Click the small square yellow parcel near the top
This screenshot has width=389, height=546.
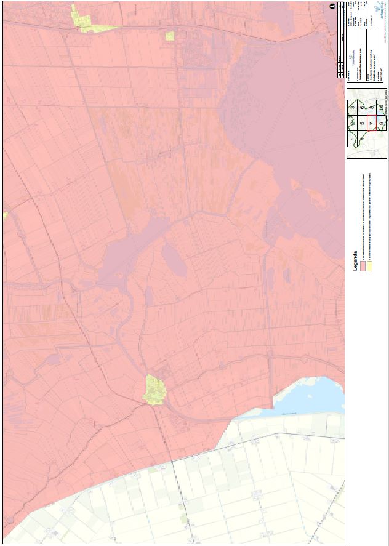click(x=170, y=36)
